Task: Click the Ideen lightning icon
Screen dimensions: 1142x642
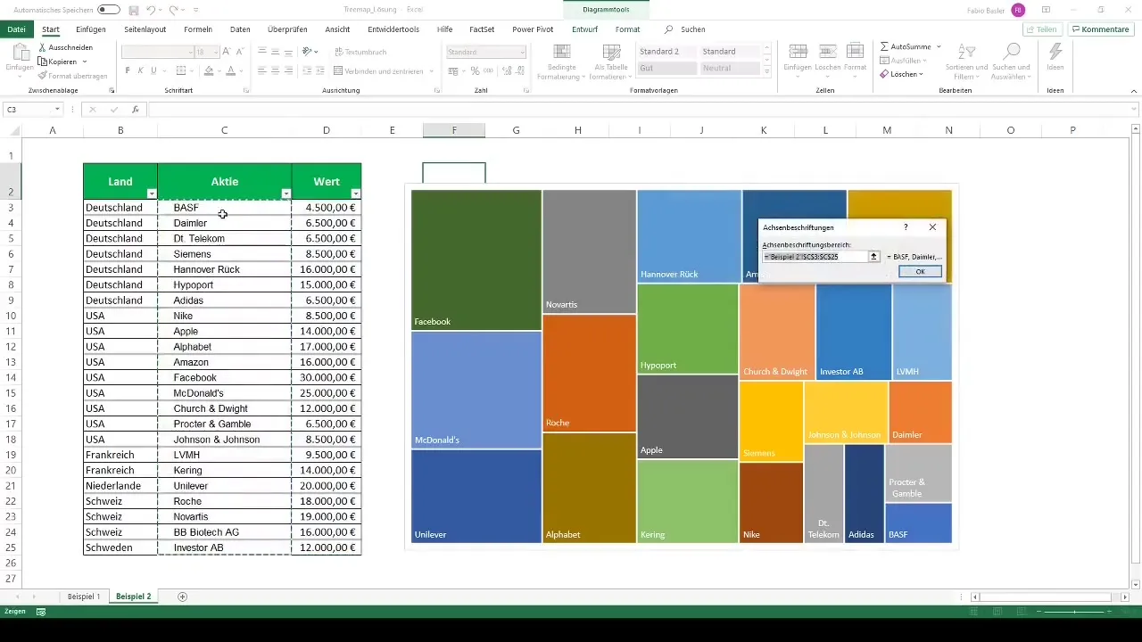Action: [x=1055, y=51]
